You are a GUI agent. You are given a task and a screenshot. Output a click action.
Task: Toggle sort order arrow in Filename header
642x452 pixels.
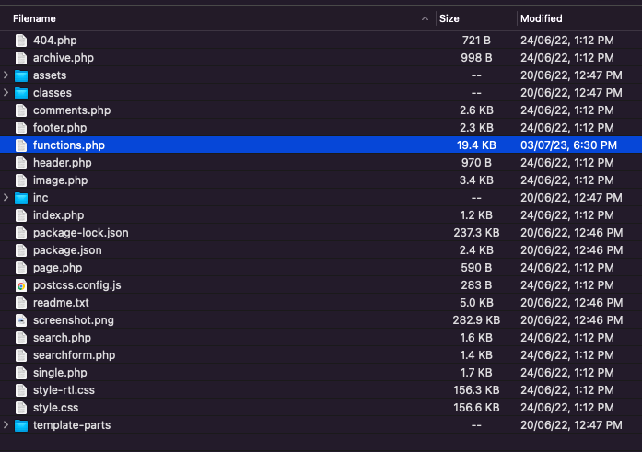[x=425, y=18]
